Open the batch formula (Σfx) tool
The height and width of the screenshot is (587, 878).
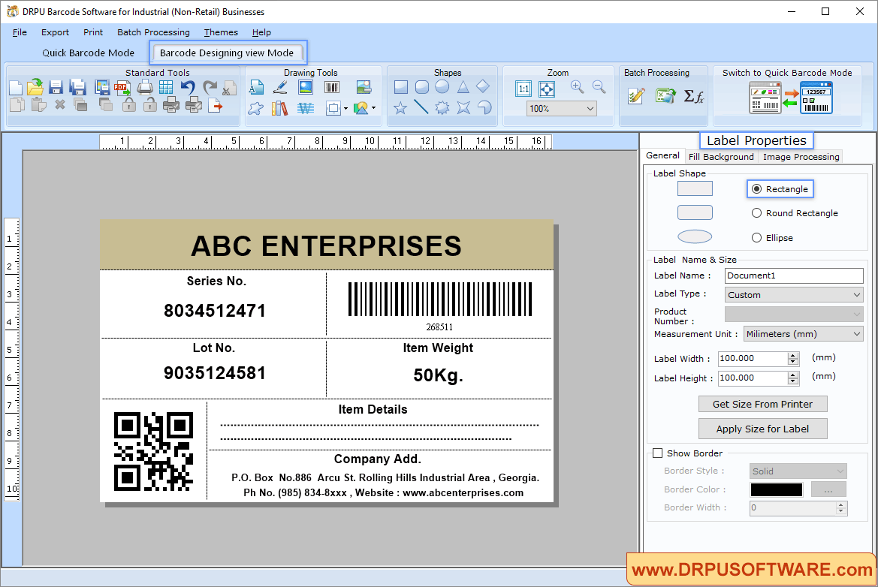[693, 96]
